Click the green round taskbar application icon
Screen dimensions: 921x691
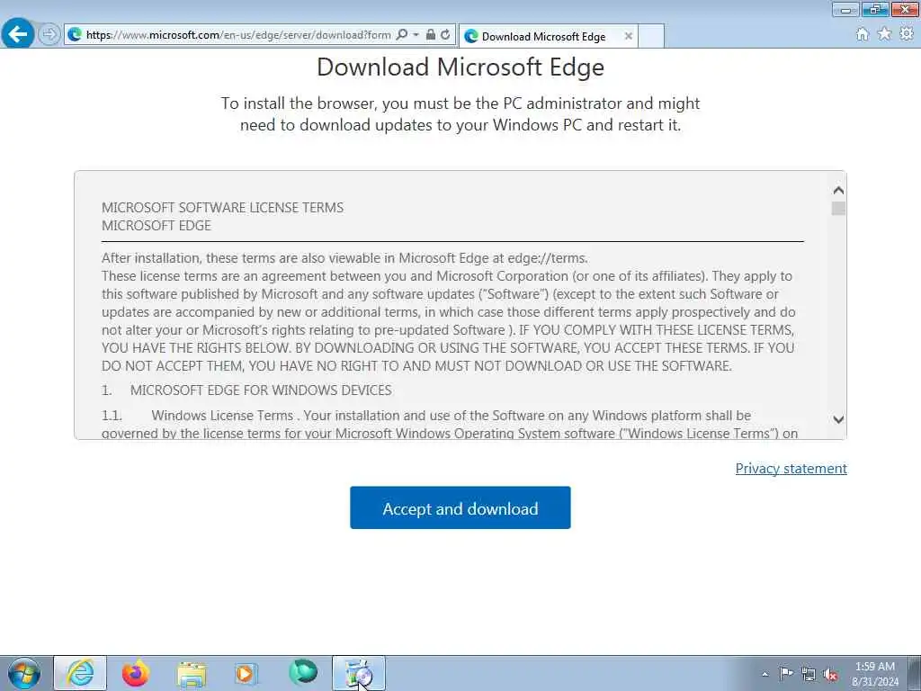coord(303,672)
